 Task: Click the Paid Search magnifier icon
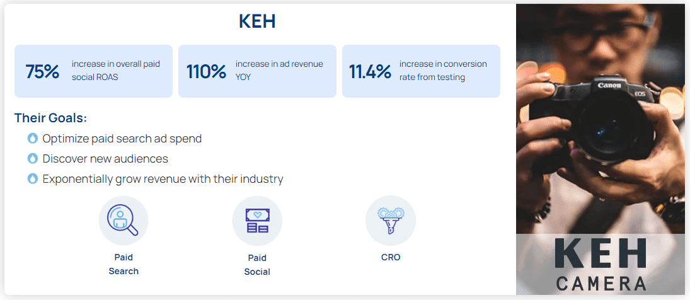[x=124, y=221]
